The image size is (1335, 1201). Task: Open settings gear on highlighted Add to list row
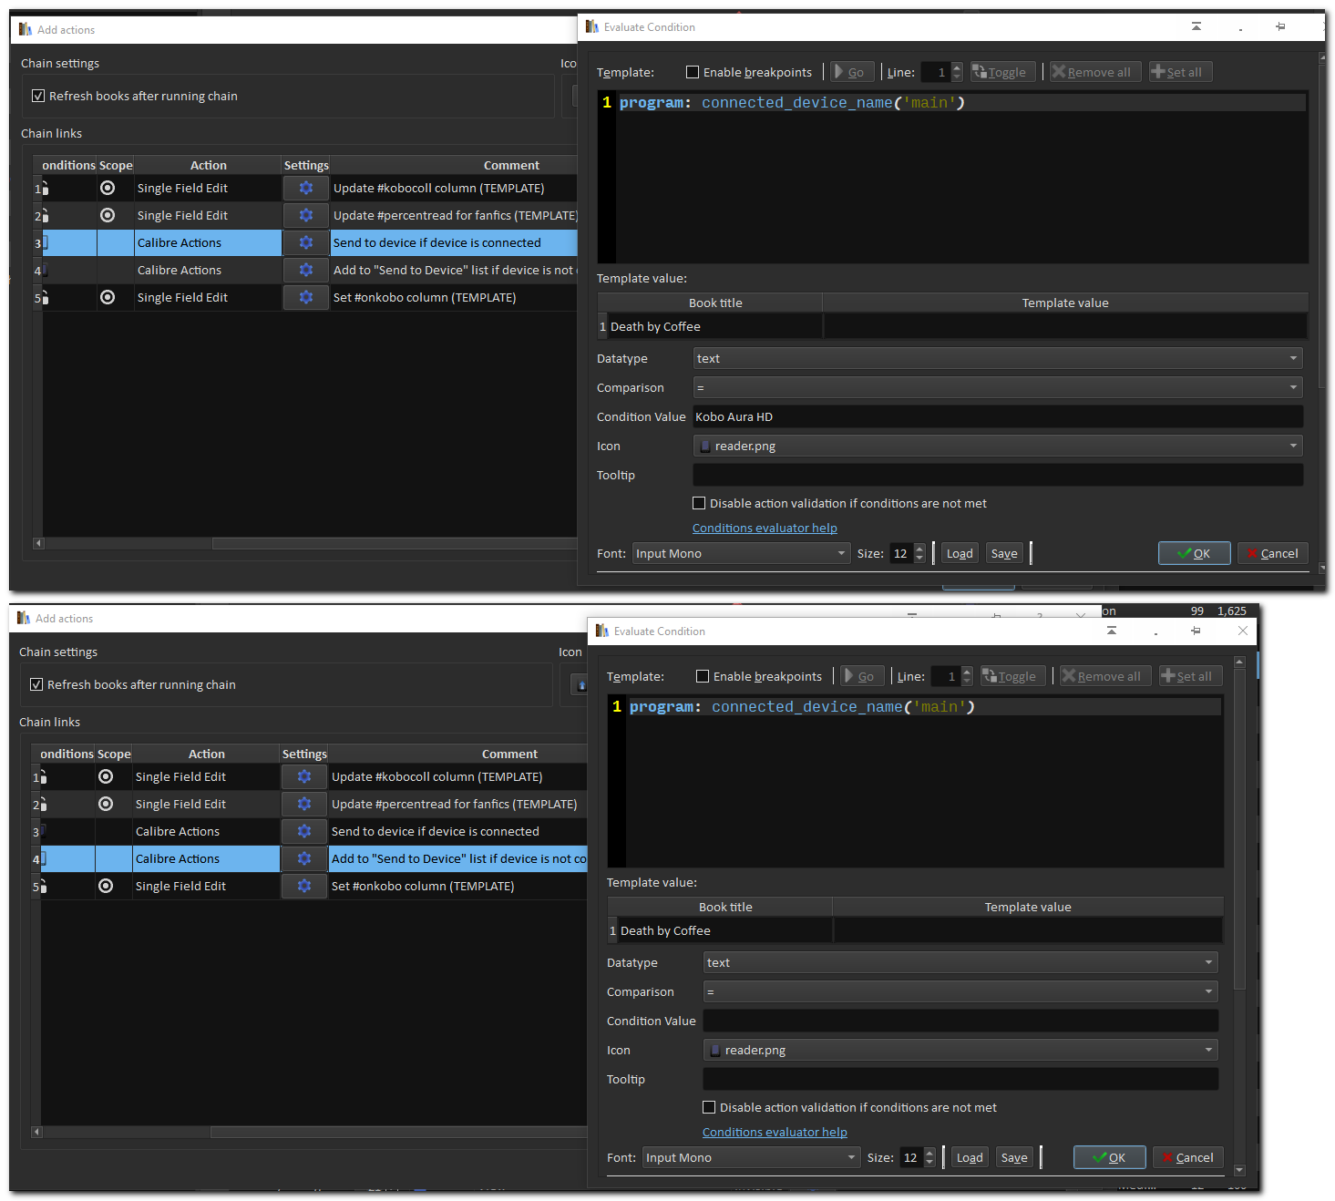point(303,858)
